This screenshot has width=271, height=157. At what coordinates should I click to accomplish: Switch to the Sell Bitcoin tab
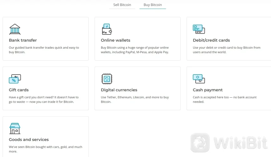(122, 5)
